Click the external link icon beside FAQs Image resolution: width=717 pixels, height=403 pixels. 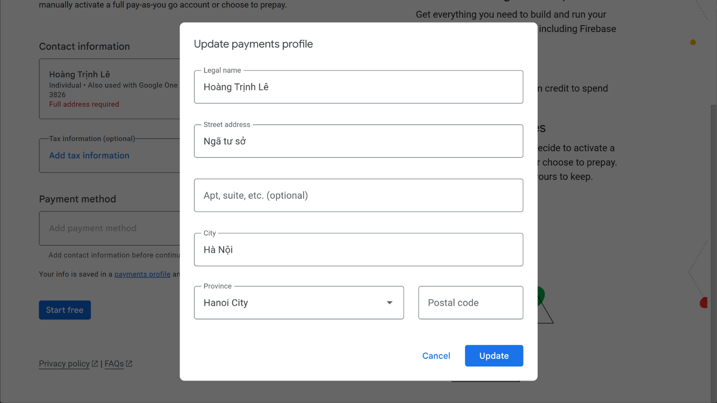click(129, 364)
